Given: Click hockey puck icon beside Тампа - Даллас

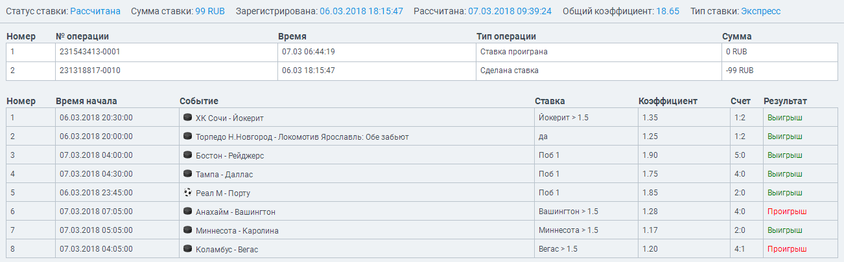Looking at the screenshot, I should (188, 174).
